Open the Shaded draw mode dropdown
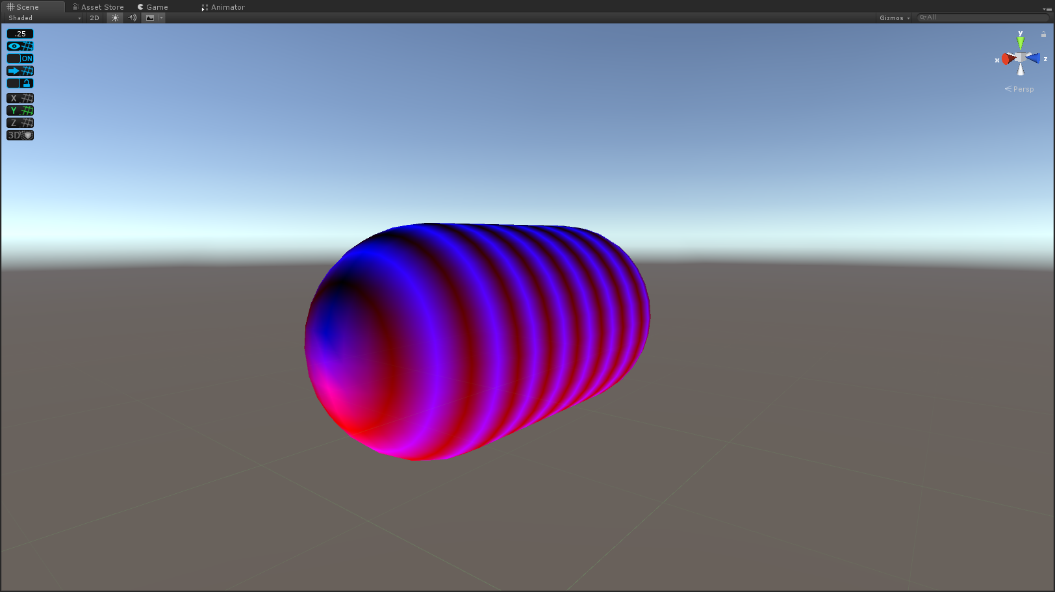The image size is (1055, 592). point(44,18)
